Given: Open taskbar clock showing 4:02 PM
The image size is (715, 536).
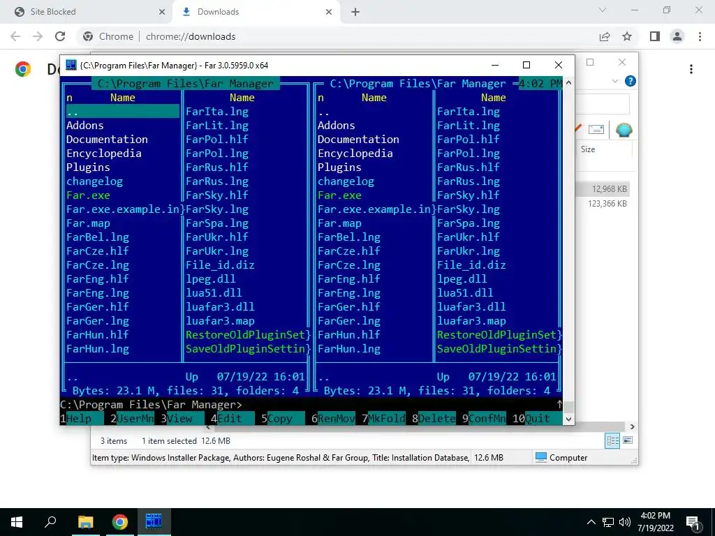Looking at the screenshot, I should [655, 522].
